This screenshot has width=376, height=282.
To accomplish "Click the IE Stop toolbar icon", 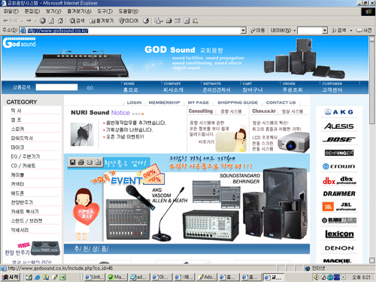I will click(x=43, y=21).
